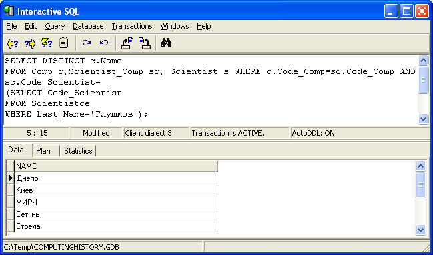Prepare the query with the notepad icon
Image resolution: width=433 pixels, height=255 pixels.
click(64, 43)
